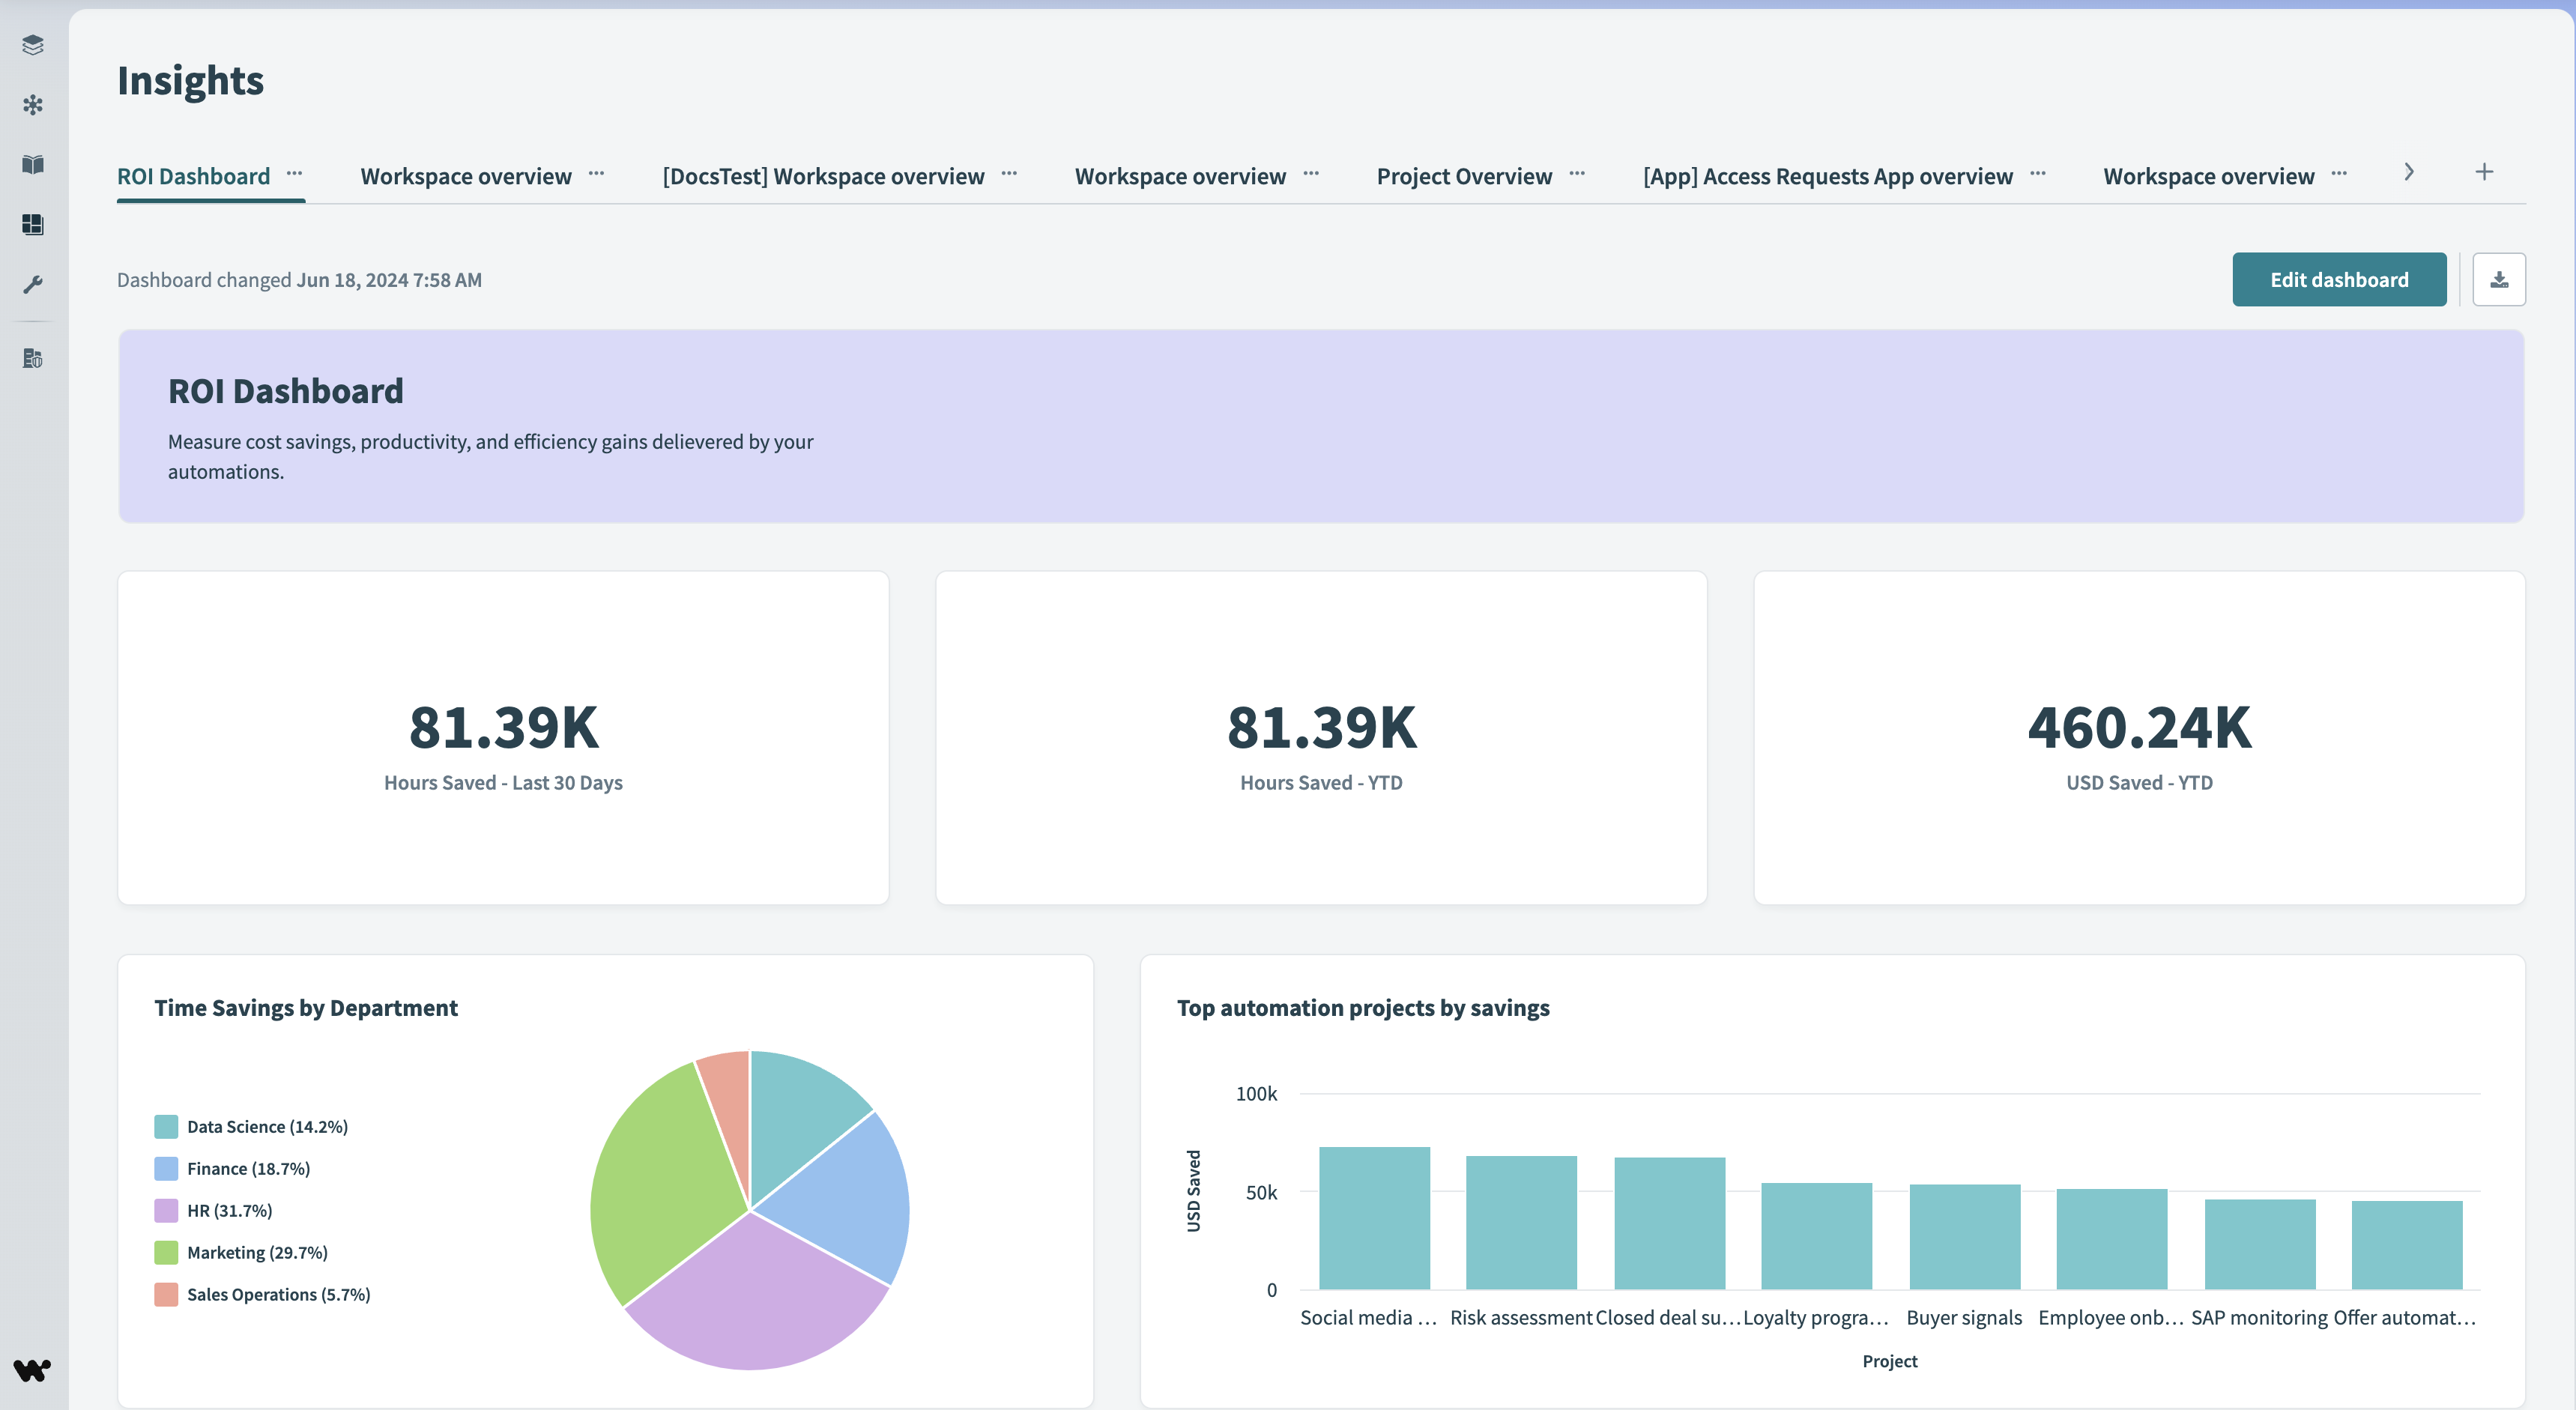Open Workspace admin from the sidebar
The image size is (2576, 1410).
point(33,358)
